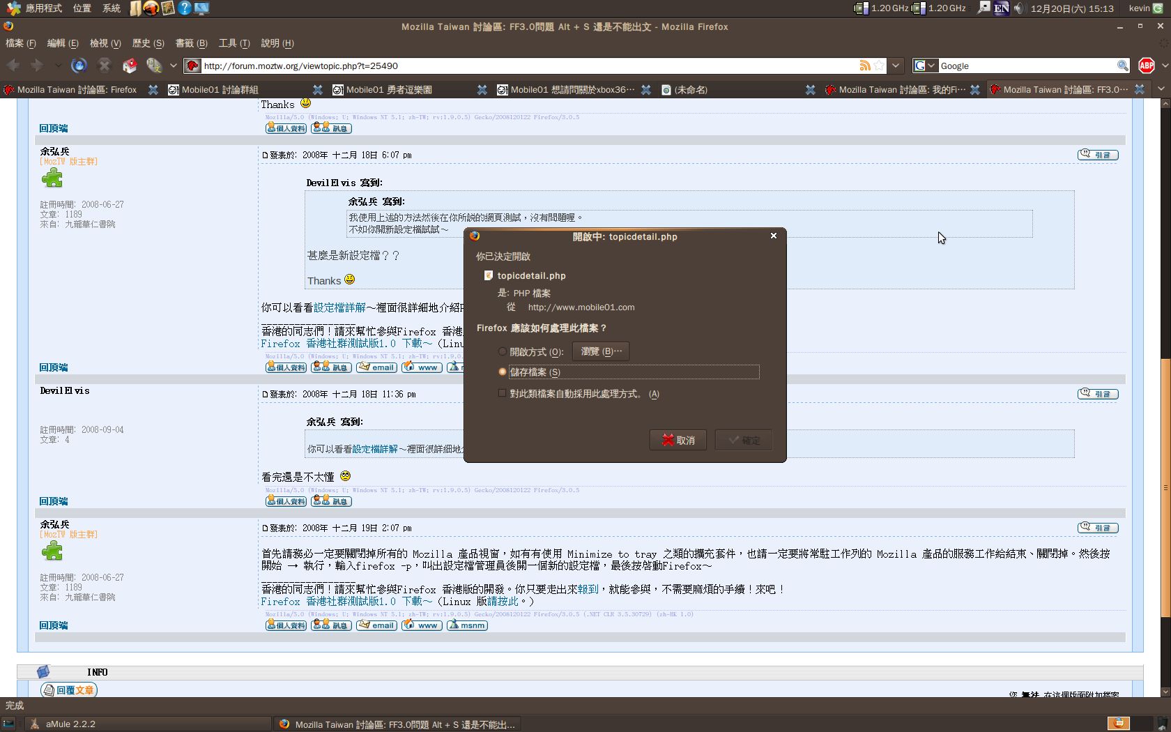Click the reload page toolbar icon
This screenshot has width=1171, height=732.
pyautogui.click(x=79, y=66)
